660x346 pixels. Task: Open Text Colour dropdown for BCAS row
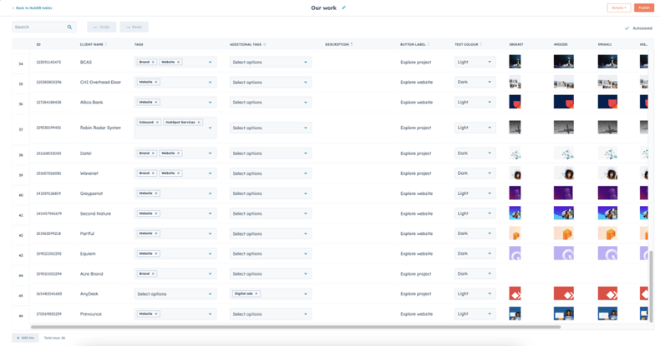tap(475, 62)
